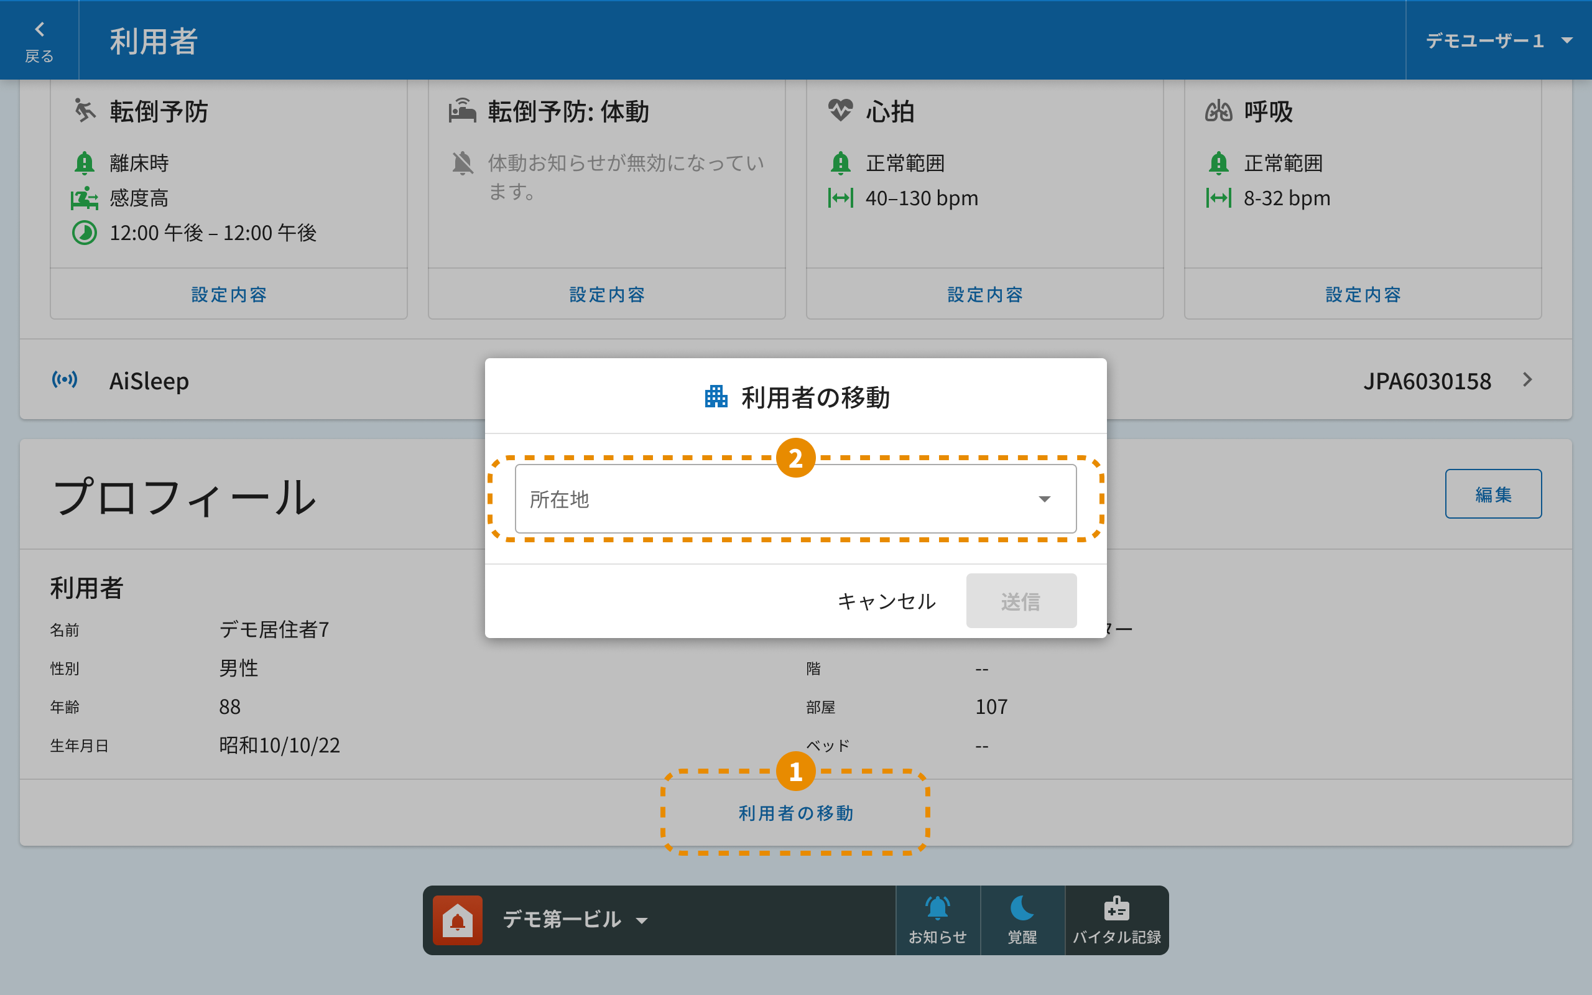Open AiSleep device JPA6030158 chevron

[1527, 380]
